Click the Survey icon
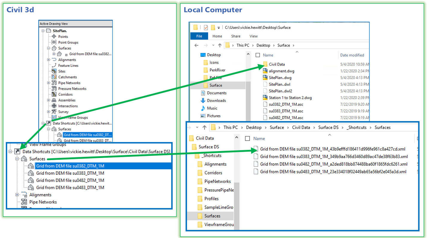427x238 pixels. pyautogui.click(x=54, y=112)
